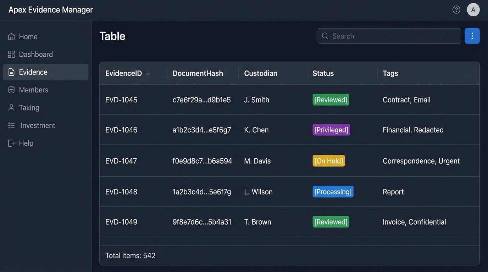Click the Taking person icon

(x=11, y=108)
